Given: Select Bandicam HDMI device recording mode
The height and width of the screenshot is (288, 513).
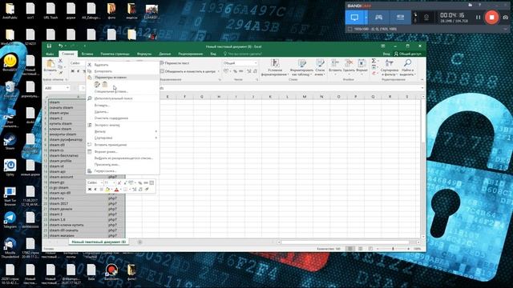Looking at the screenshot, I should pyautogui.click(x=400, y=18).
